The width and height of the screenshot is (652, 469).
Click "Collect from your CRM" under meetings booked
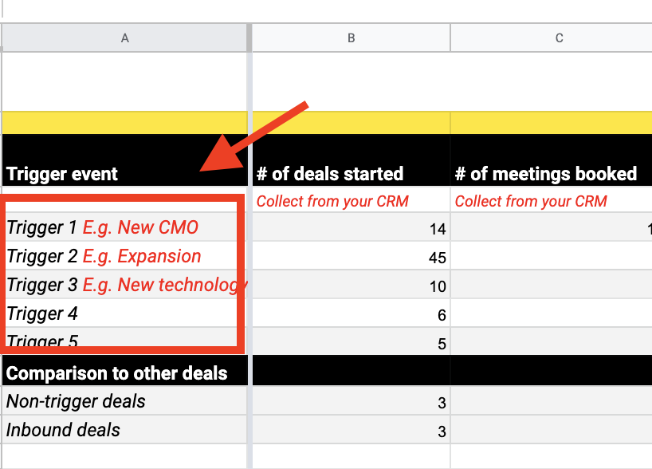(531, 202)
